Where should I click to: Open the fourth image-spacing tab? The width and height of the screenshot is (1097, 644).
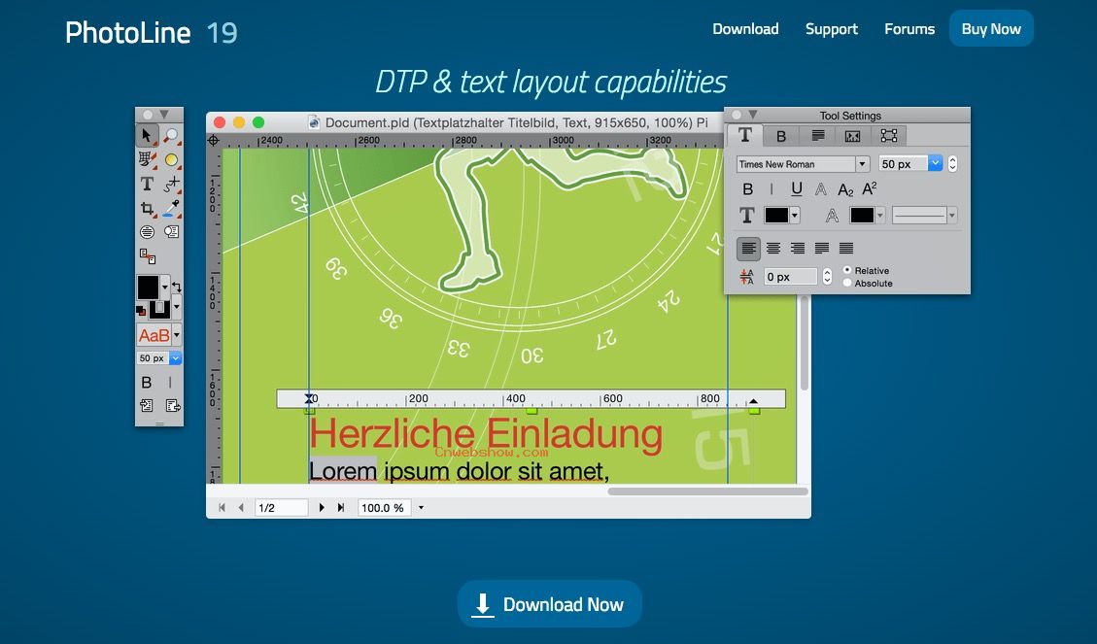point(852,136)
